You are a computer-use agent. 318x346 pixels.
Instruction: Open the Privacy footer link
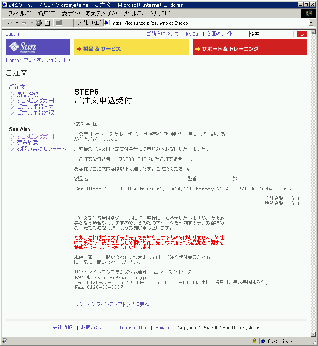coord(163,328)
